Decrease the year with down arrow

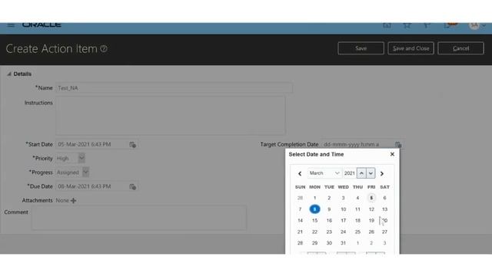(371, 173)
